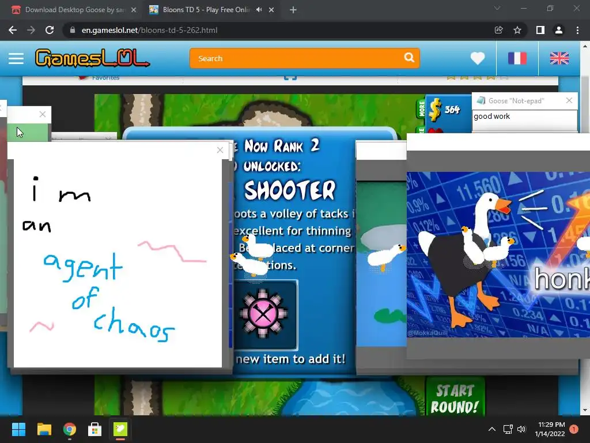Open the volume tray icon

click(521, 429)
